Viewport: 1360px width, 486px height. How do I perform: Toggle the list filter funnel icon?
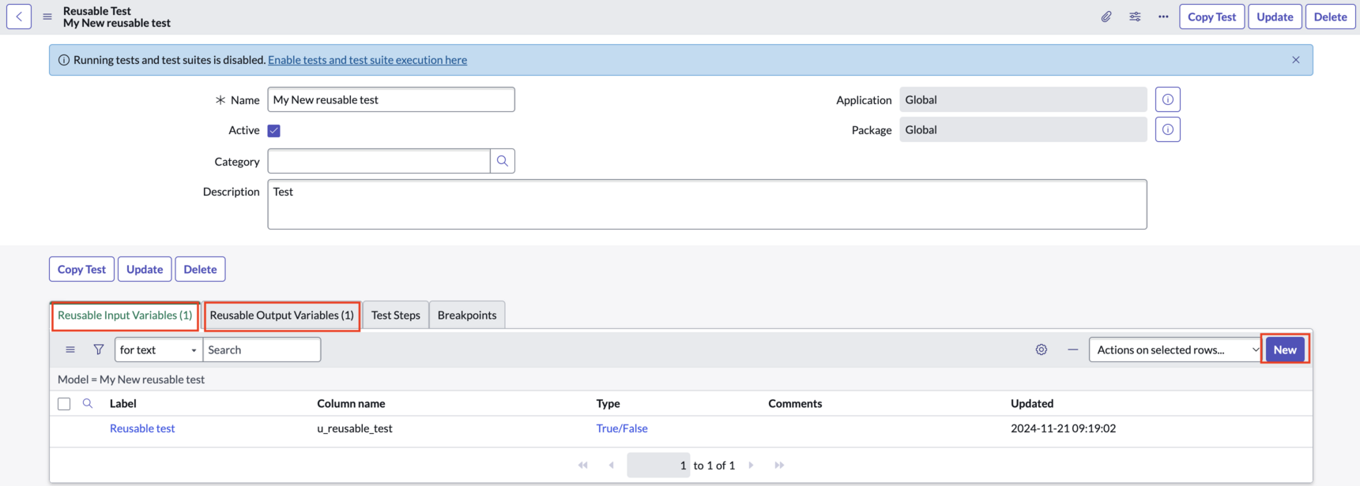point(99,350)
